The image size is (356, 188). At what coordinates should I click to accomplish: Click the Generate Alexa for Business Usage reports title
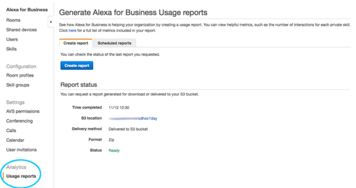(133, 12)
